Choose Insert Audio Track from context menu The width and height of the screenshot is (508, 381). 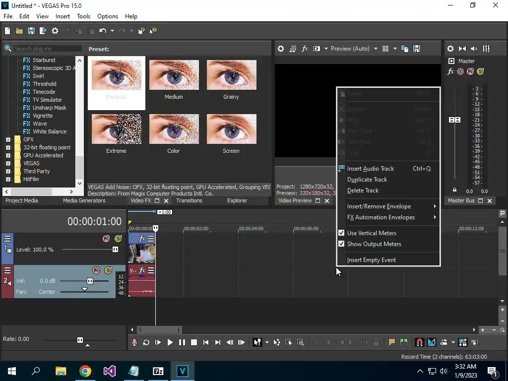388,169
